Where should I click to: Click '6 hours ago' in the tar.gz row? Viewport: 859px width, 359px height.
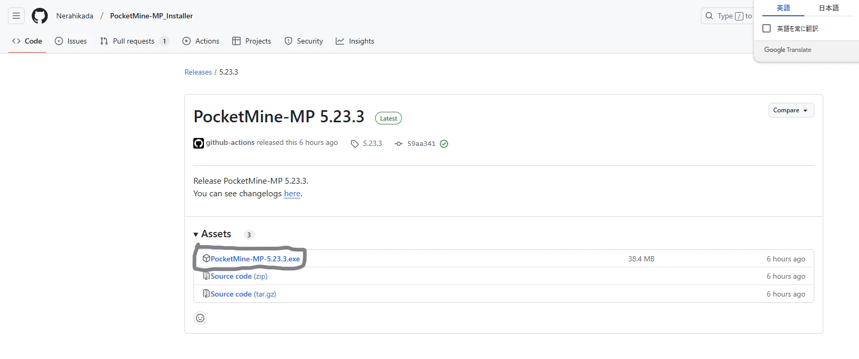786,294
